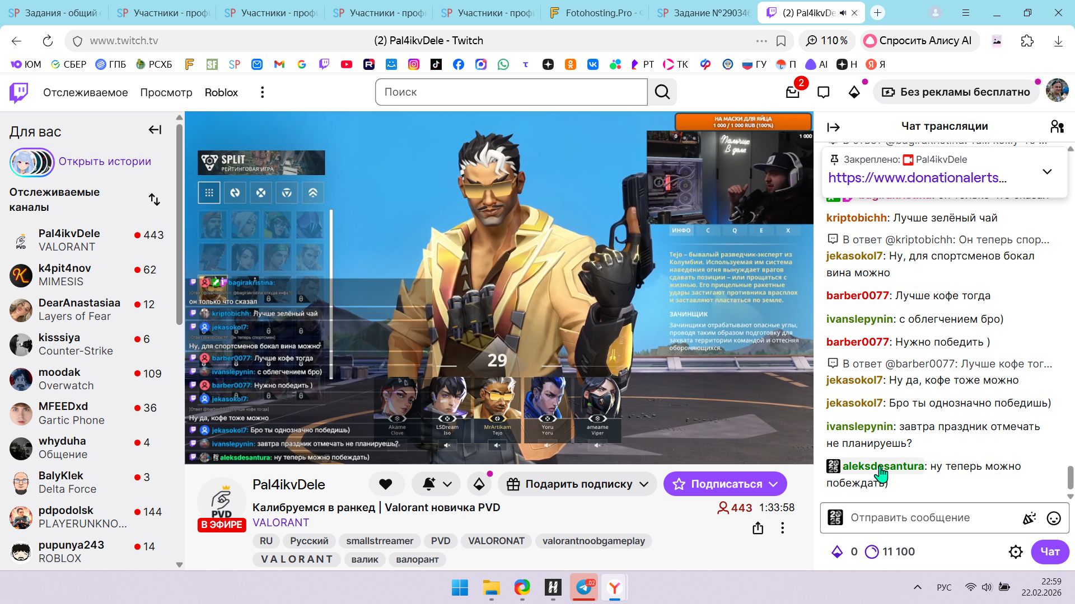Click the search magnifier button
This screenshot has width=1075, height=604.
click(662, 92)
